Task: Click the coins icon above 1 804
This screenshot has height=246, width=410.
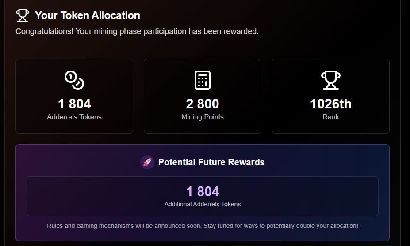Action: (74, 80)
